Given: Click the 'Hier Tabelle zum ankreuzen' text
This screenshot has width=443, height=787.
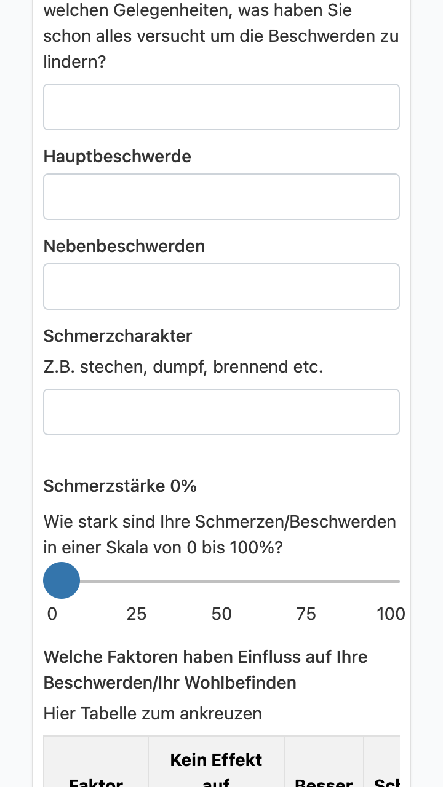Looking at the screenshot, I should pos(153,713).
